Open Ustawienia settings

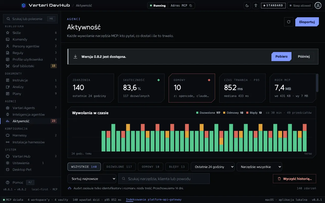point(30,163)
